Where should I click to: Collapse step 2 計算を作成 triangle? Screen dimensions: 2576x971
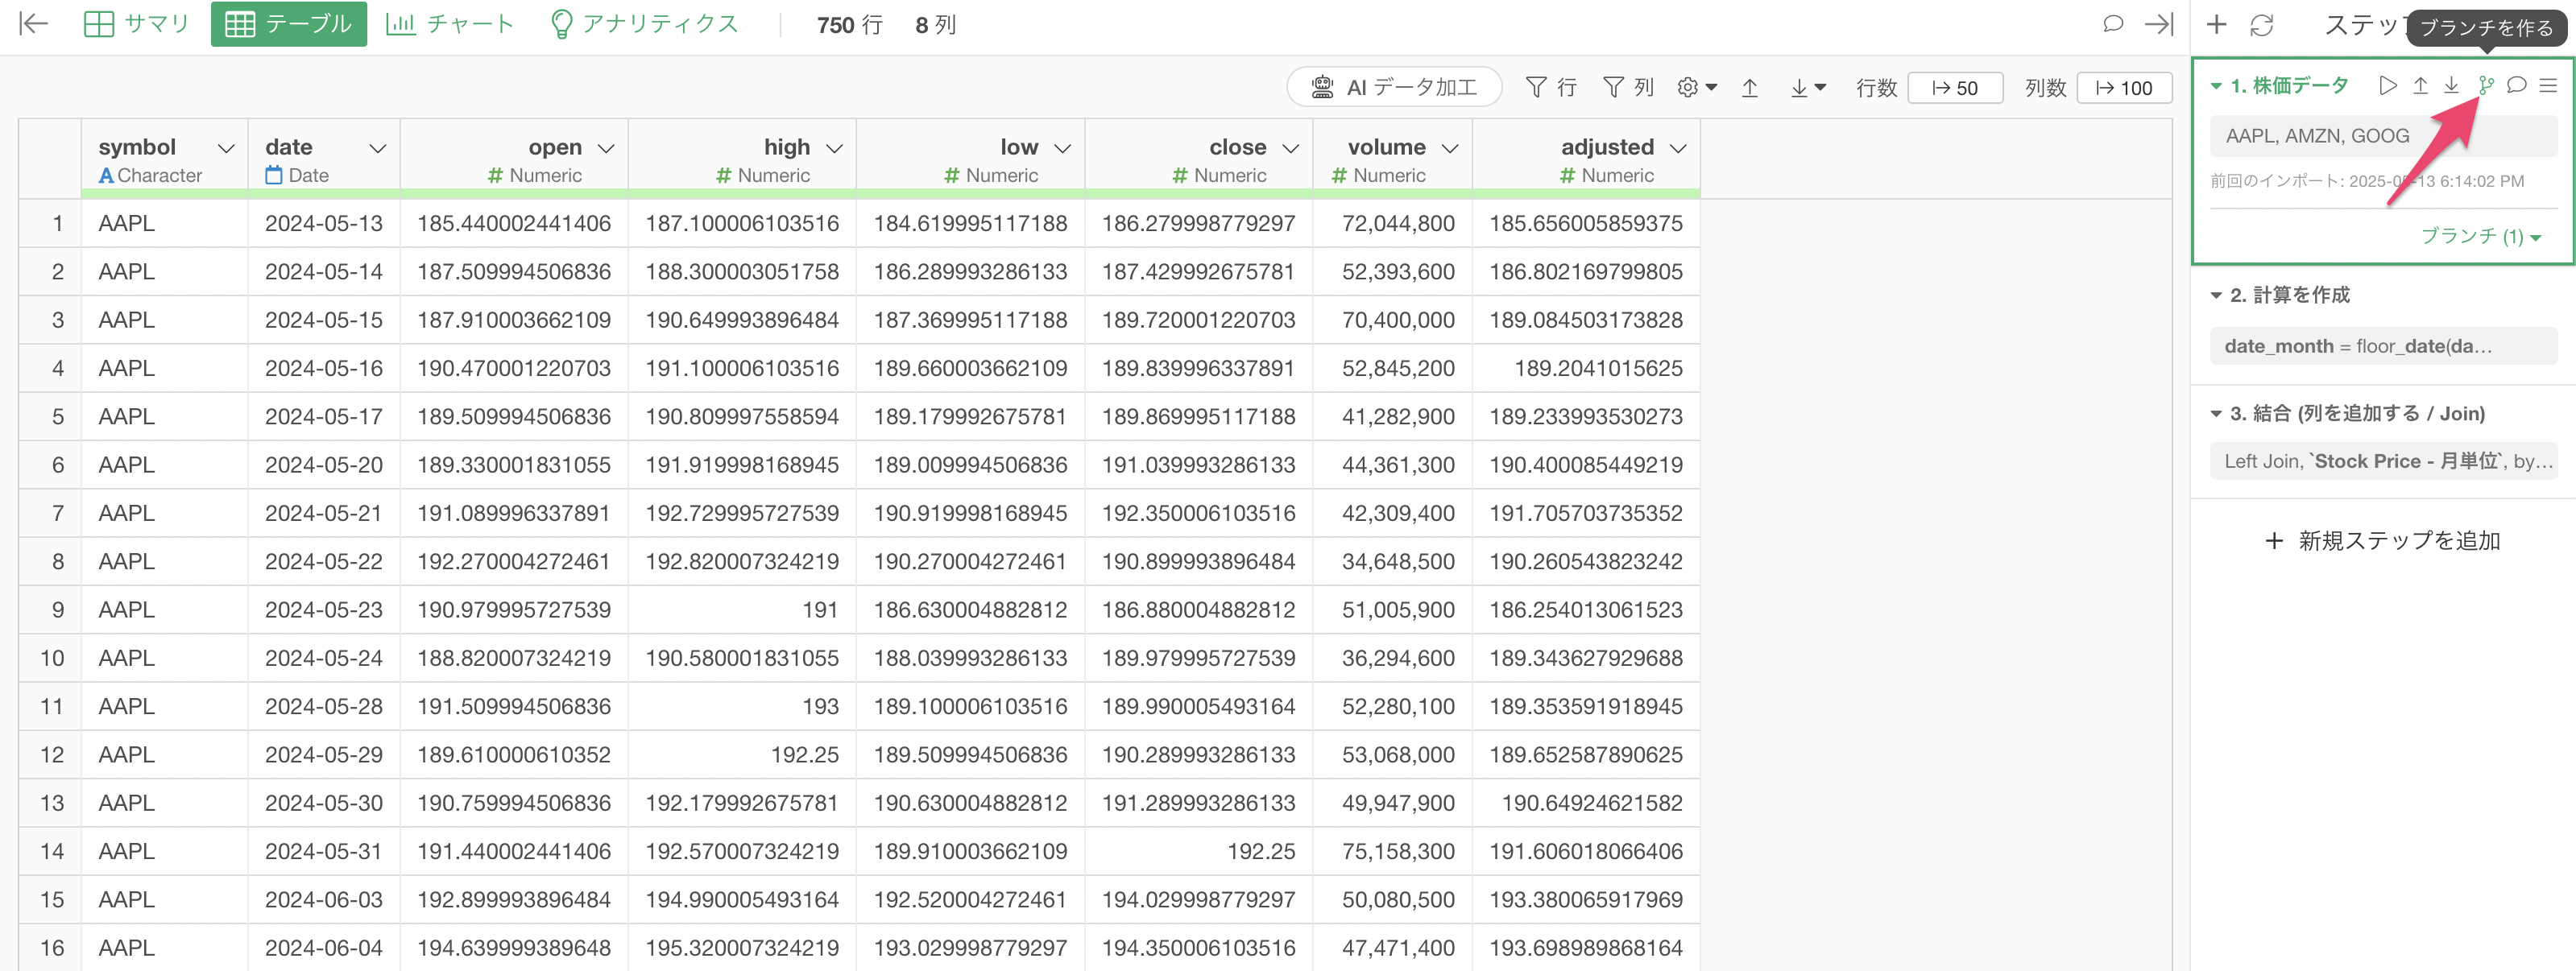[2216, 295]
